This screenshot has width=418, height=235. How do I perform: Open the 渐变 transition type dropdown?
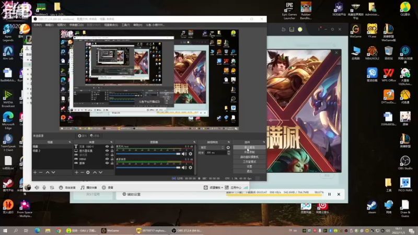pos(212,147)
